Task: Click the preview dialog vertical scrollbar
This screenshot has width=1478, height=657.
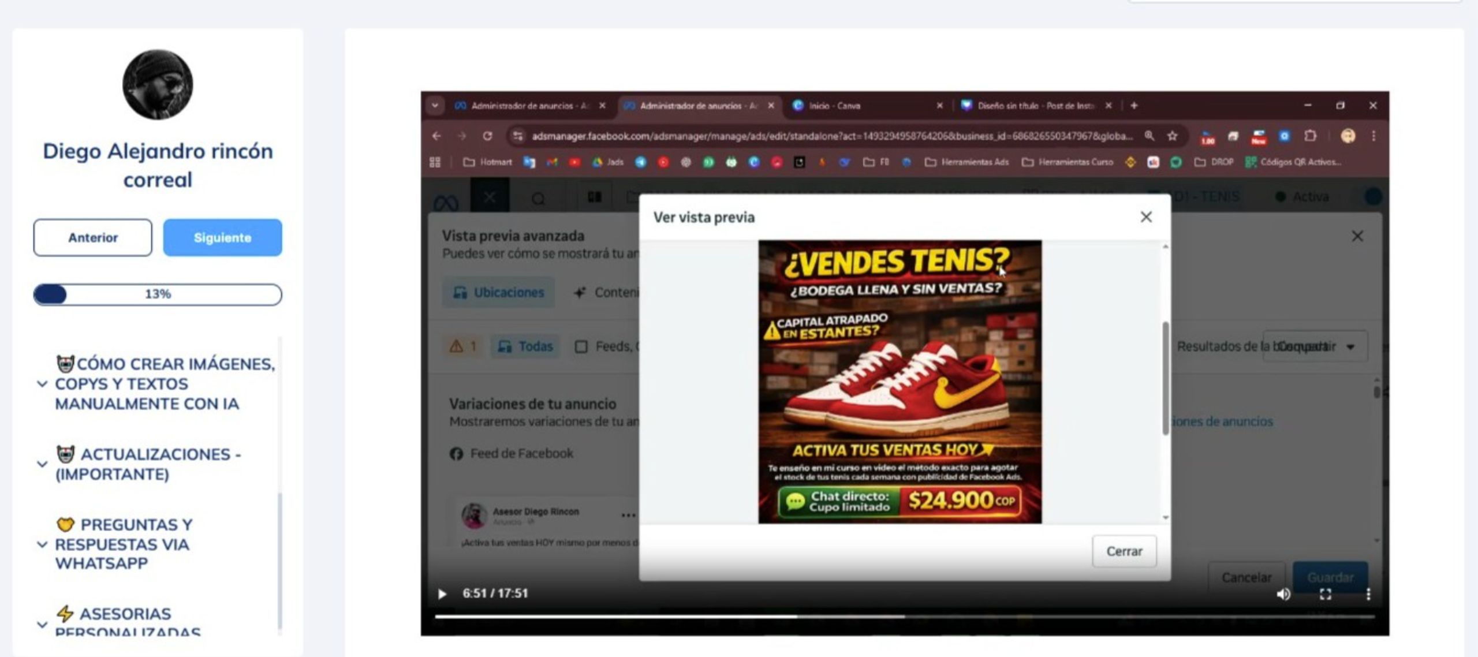Action: (x=1166, y=378)
